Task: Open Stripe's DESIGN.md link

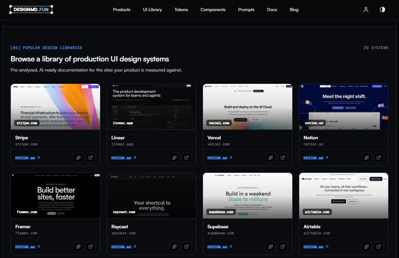Action: (x=28, y=158)
